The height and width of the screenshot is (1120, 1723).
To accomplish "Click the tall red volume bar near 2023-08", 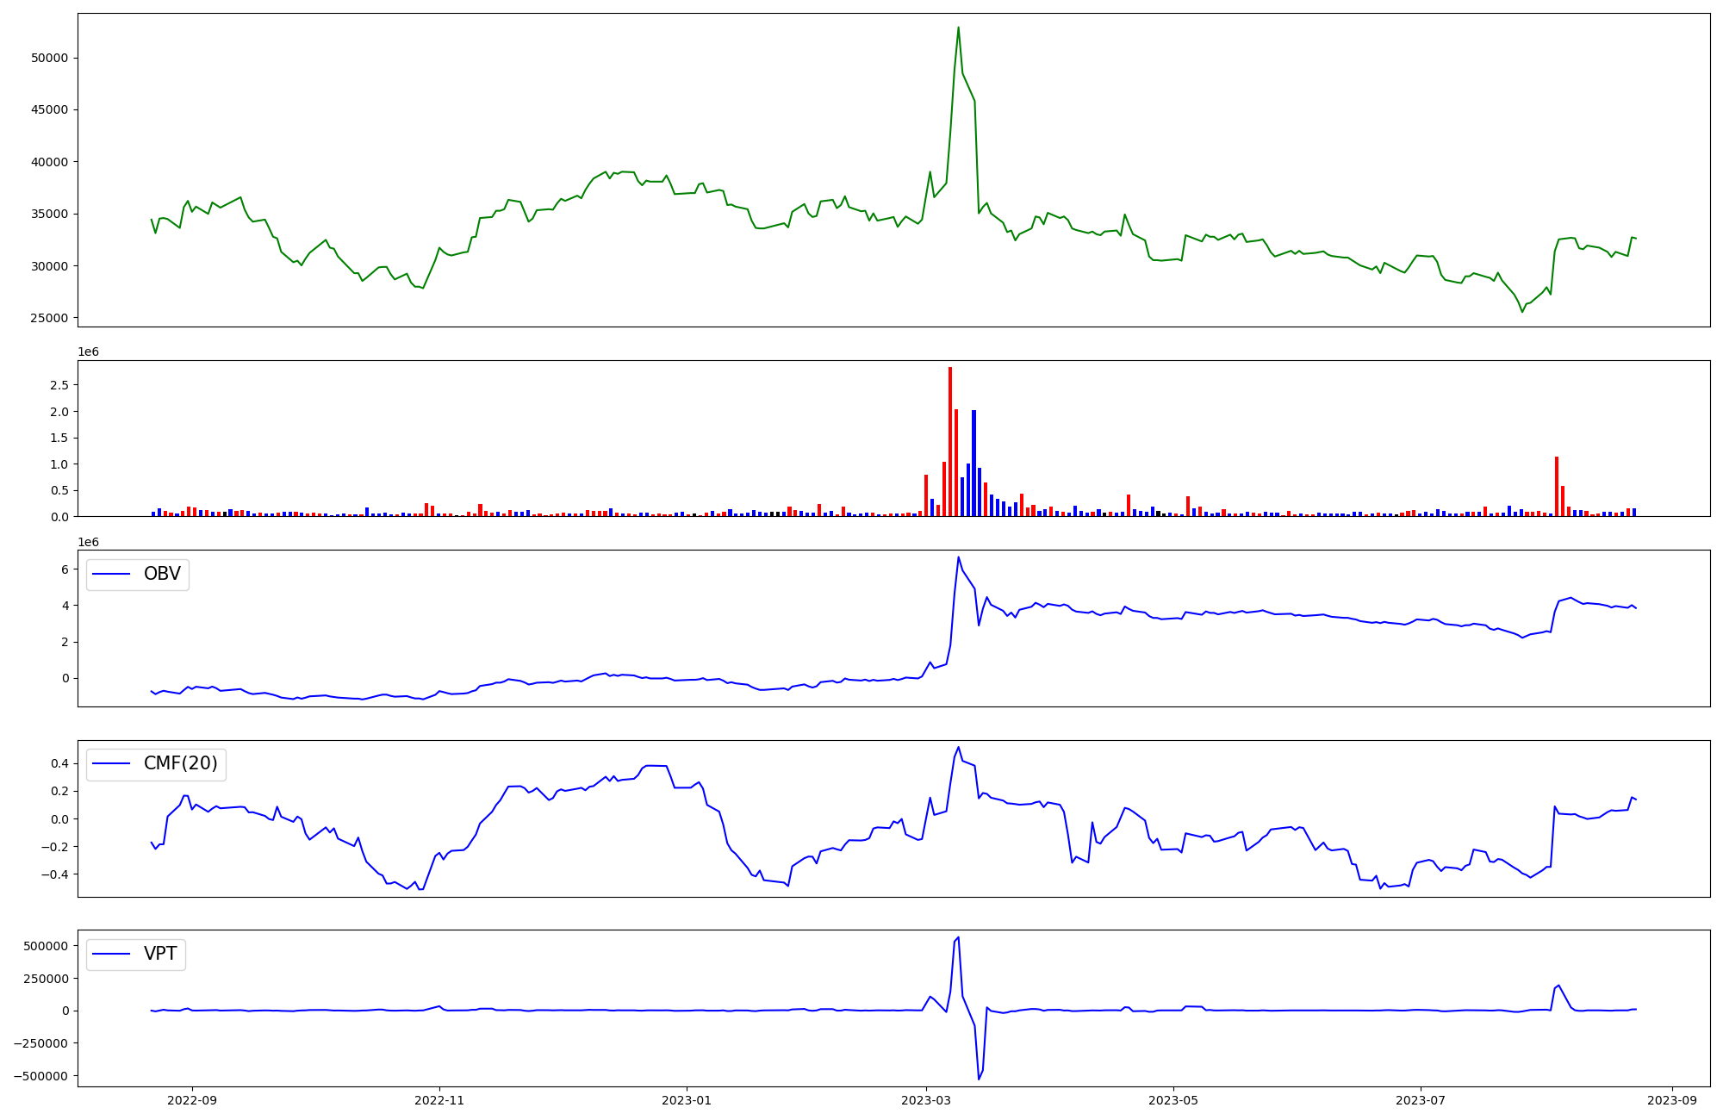I will 1557,485.
